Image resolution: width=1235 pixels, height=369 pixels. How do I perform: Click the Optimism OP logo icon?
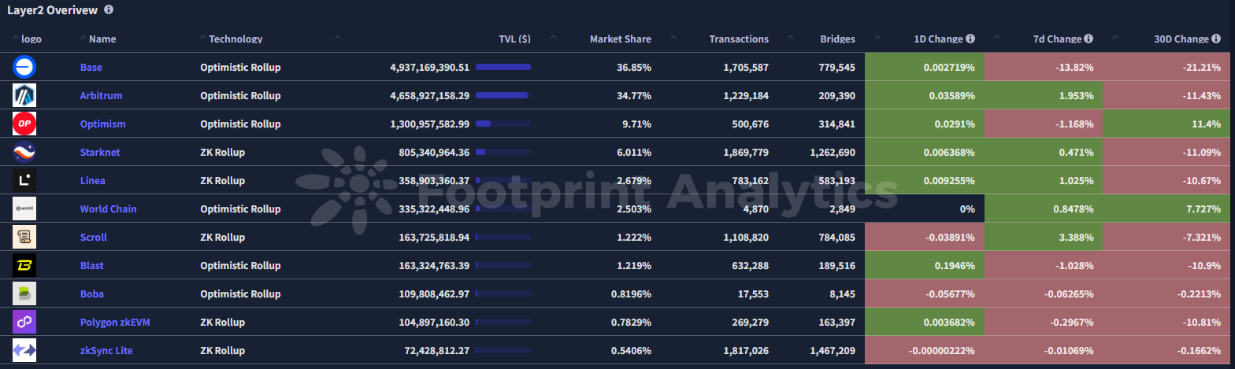pyautogui.click(x=24, y=124)
